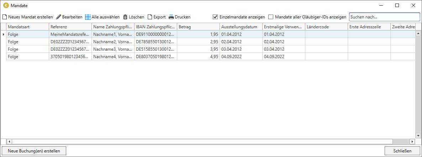Image resolution: width=422 pixels, height=157 pixels.
Task: Click the amount 4,95 cell
Action: click(x=198, y=57)
